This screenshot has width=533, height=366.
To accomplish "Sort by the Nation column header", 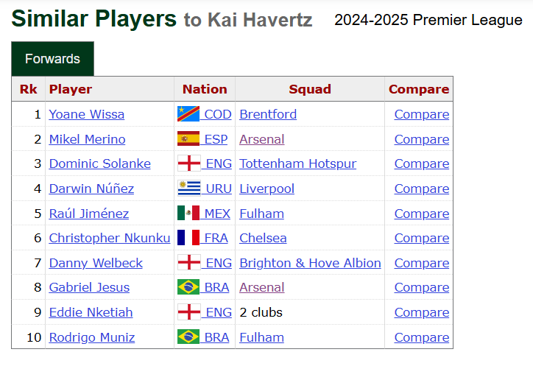I will [205, 89].
